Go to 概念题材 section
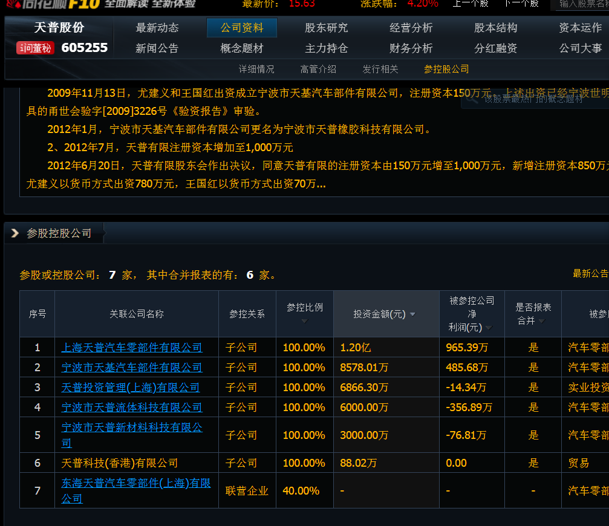The image size is (609, 526). coord(241,48)
